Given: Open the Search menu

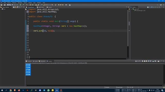Looking at the screenshot, I should pos(25,3).
